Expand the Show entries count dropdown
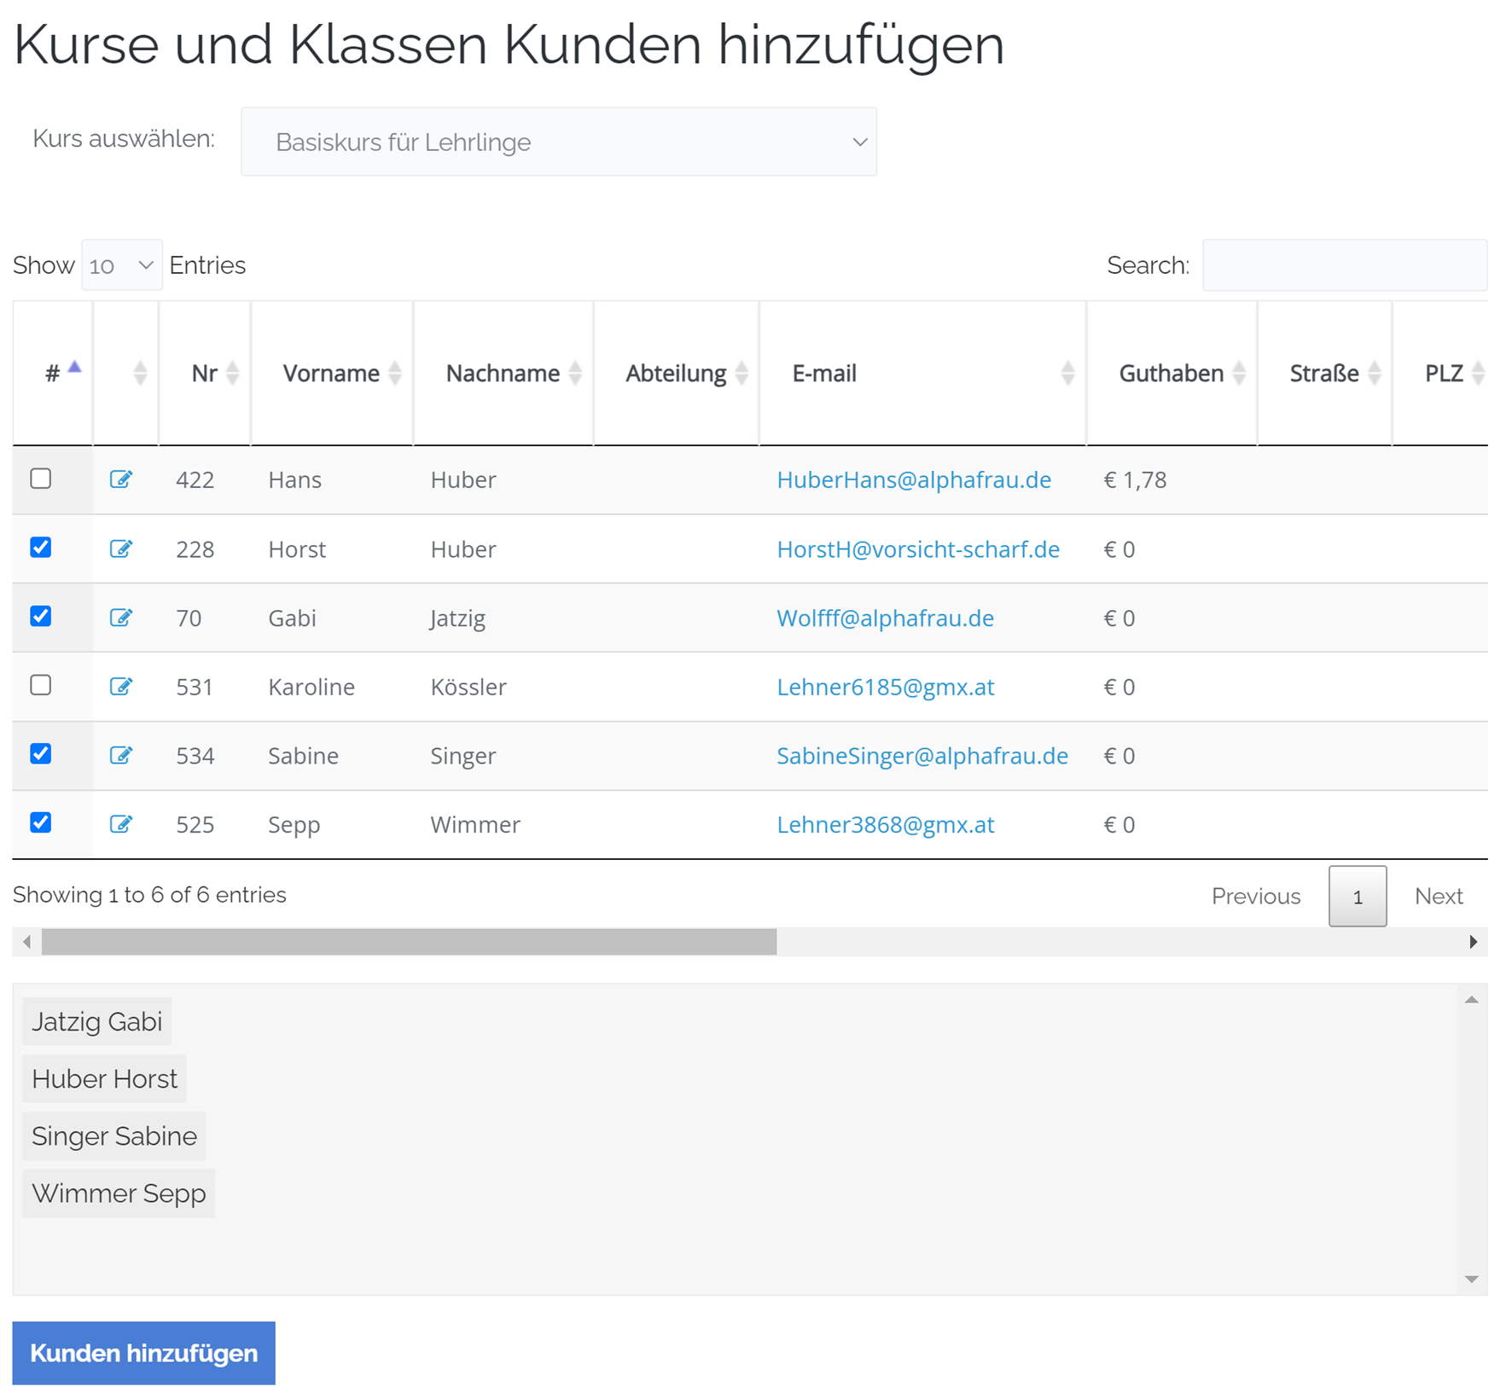The width and height of the screenshot is (1512, 1388). 121,265
